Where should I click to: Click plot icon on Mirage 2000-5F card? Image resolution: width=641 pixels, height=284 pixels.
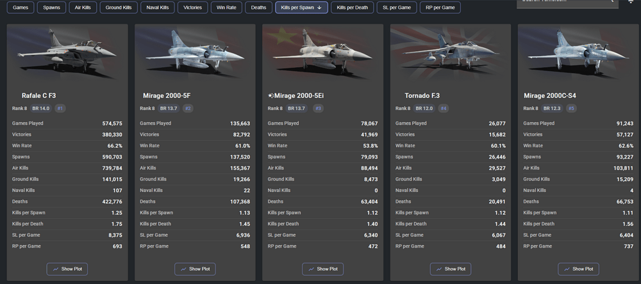[183, 269]
